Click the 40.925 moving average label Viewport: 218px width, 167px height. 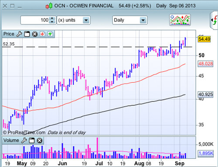pyautogui.click(x=205, y=94)
